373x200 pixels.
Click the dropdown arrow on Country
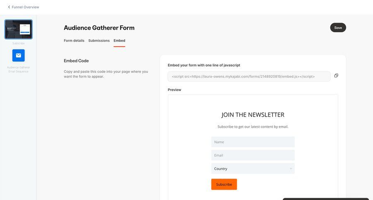(x=291, y=169)
